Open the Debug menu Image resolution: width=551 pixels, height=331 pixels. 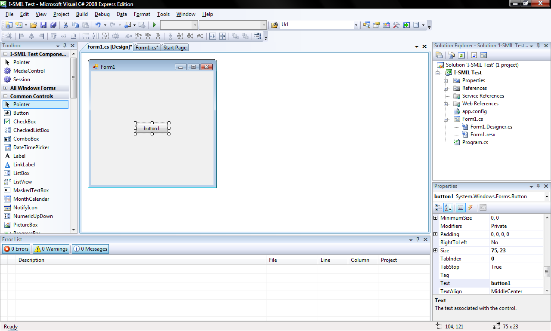[102, 14]
